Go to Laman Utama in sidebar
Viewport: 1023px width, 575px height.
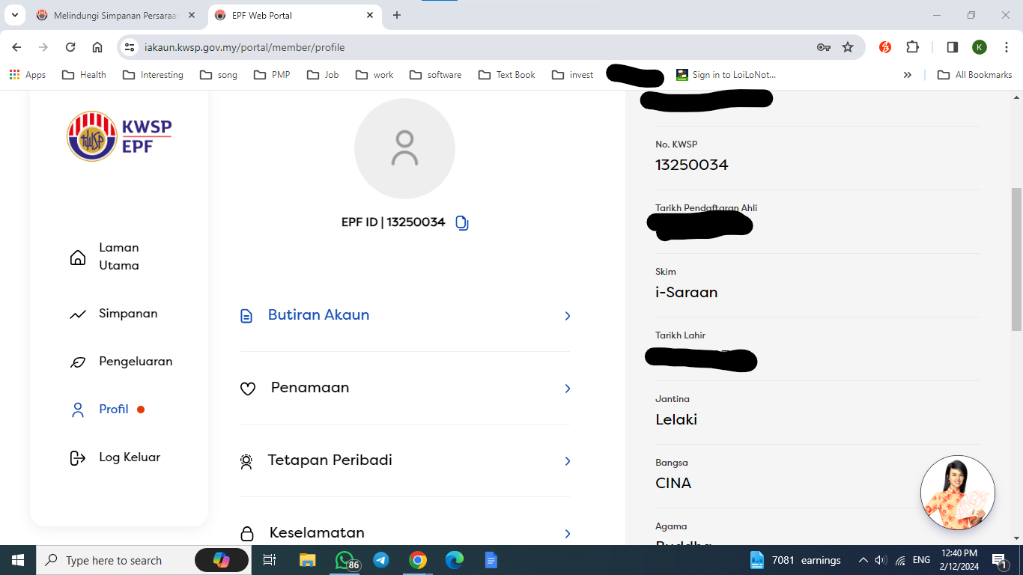pyautogui.click(x=118, y=257)
